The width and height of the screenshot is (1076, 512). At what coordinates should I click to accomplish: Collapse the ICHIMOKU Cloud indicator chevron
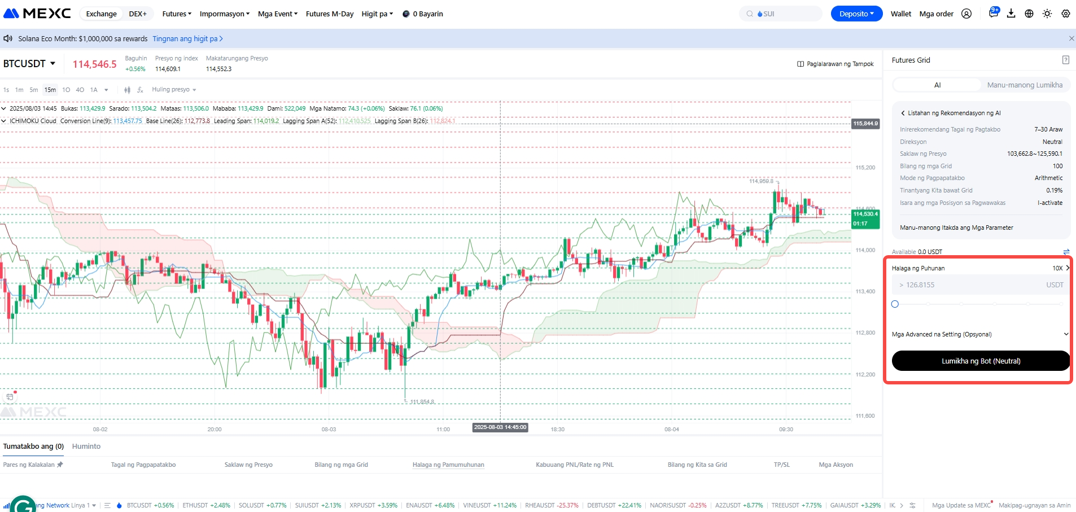coord(3,121)
